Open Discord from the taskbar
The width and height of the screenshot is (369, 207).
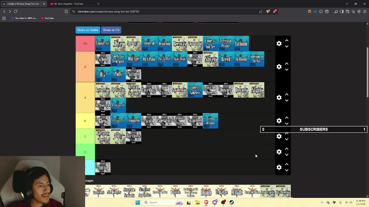[214, 202]
